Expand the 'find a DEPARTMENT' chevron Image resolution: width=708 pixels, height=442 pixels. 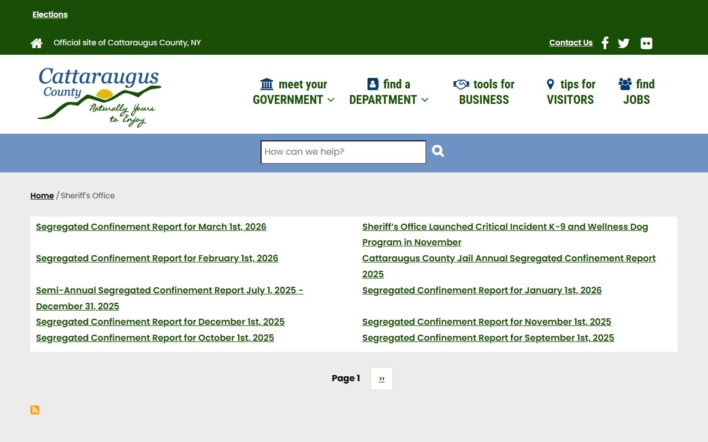pos(425,100)
